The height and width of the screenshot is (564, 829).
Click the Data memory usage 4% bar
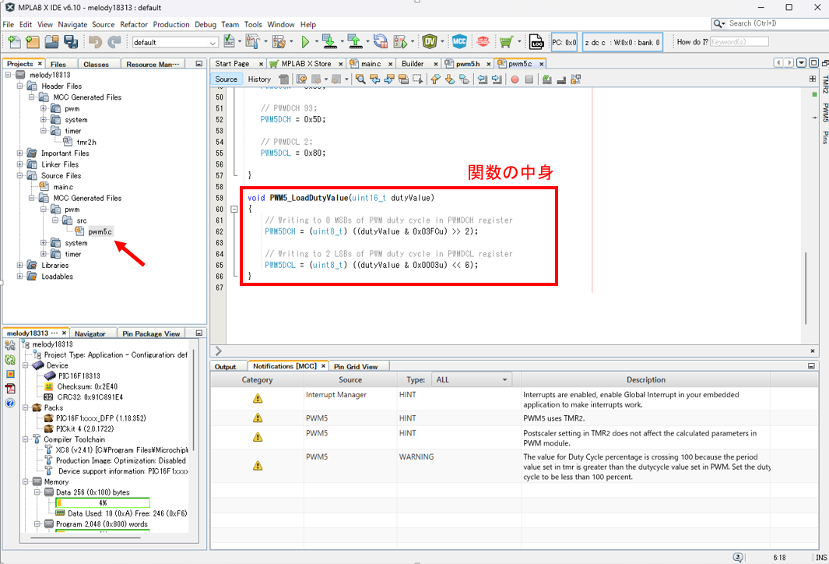(x=102, y=503)
